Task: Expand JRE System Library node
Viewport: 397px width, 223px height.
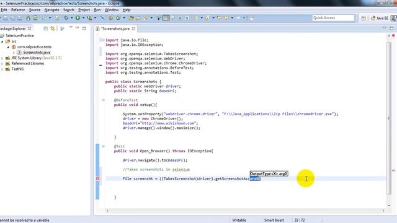Action: pyautogui.click(x=2, y=58)
